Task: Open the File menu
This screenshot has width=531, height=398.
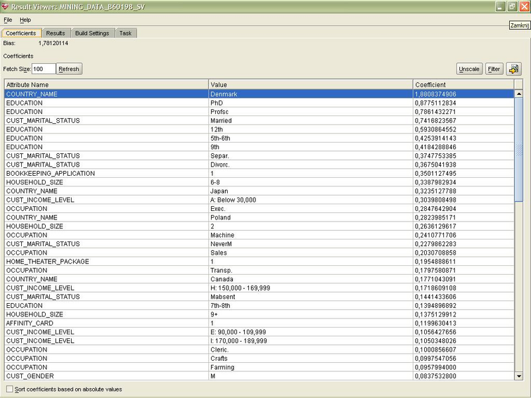Action: (8, 21)
